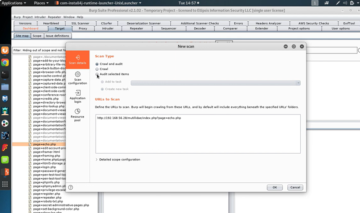
Task: Open the colorful circle dock icon
Action: tap(5, 123)
